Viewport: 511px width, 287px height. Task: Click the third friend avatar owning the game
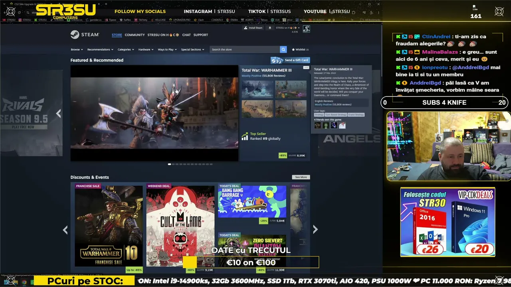pos(334,125)
